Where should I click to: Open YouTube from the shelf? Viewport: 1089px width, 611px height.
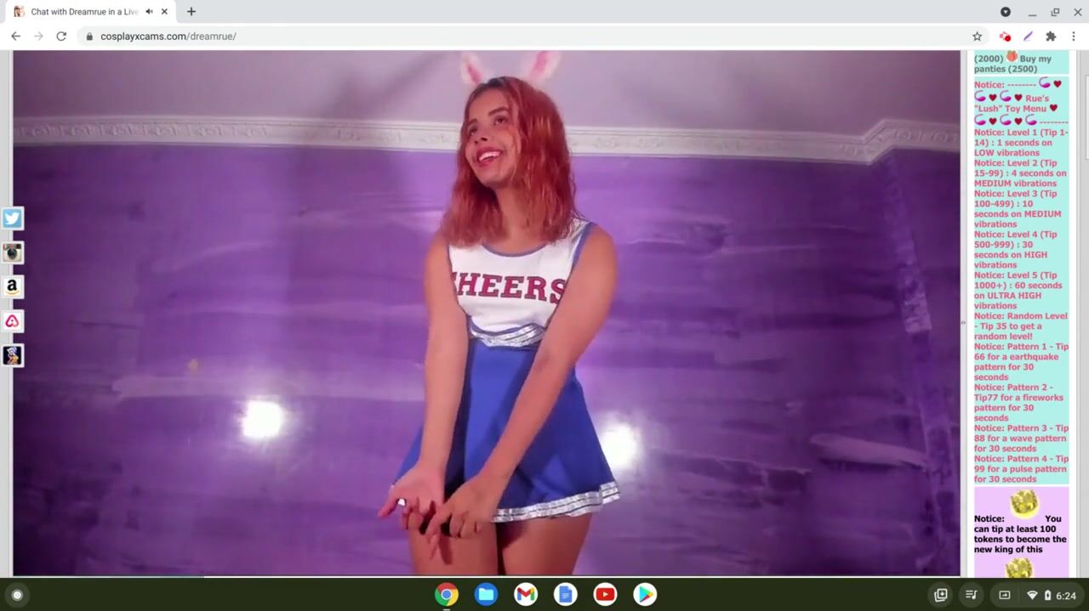click(x=605, y=595)
